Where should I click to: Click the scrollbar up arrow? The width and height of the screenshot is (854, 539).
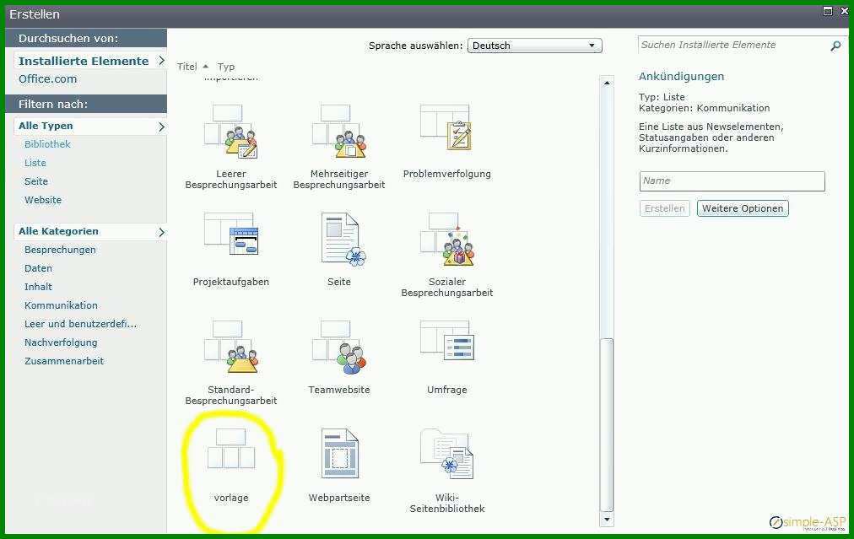606,83
